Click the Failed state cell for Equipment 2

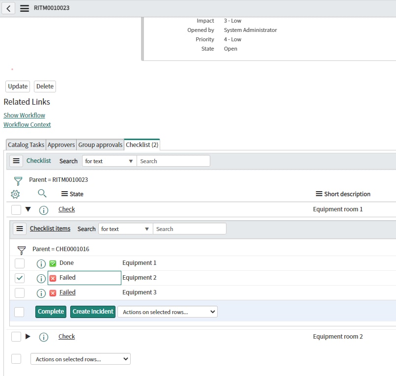click(85, 278)
